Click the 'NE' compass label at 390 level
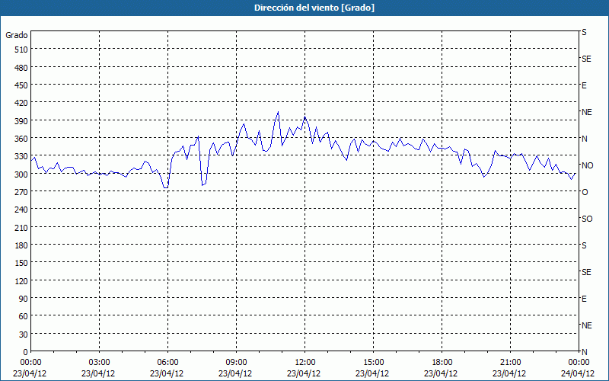Screen dimensions: 609x381 point(587,112)
